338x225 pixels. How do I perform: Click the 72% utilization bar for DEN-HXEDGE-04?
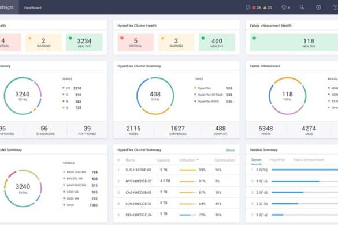[188, 215]
